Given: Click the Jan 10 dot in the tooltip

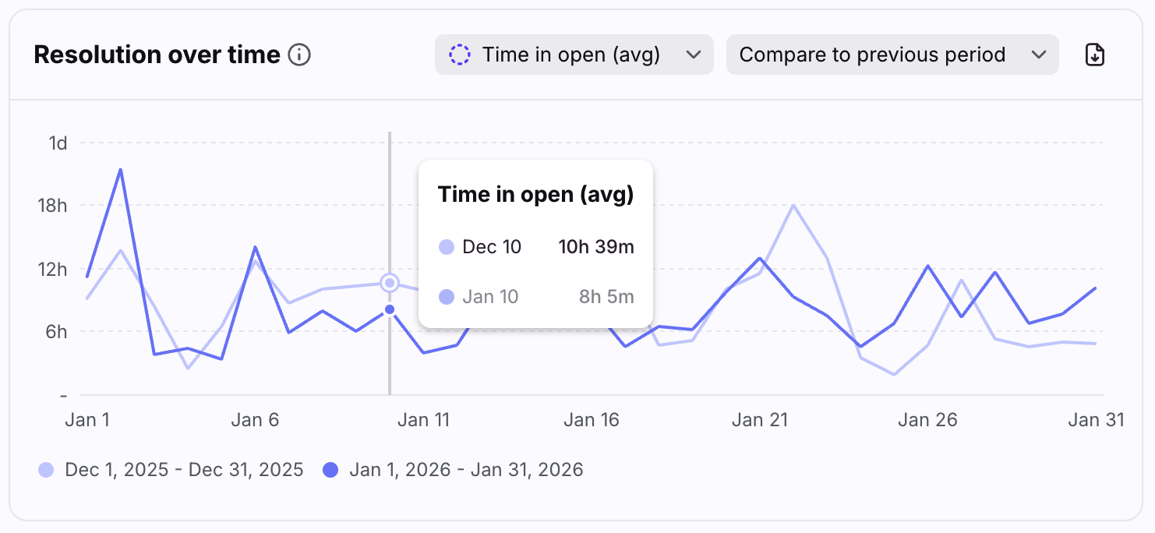Looking at the screenshot, I should (x=447, y=297).
